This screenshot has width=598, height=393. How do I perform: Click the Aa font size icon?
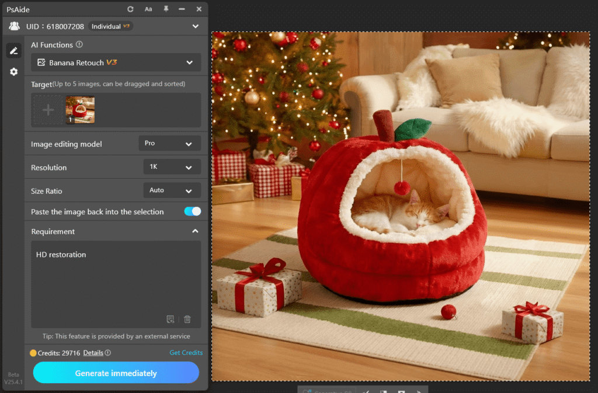coord(148,9)
